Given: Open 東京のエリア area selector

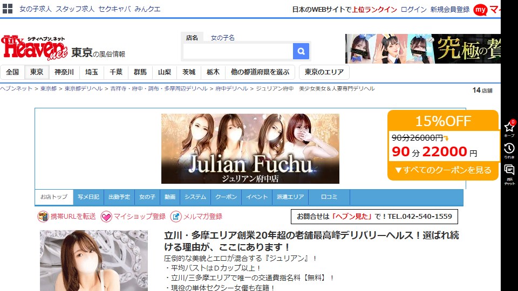Looking at the screenshot, I should point(324,72).
